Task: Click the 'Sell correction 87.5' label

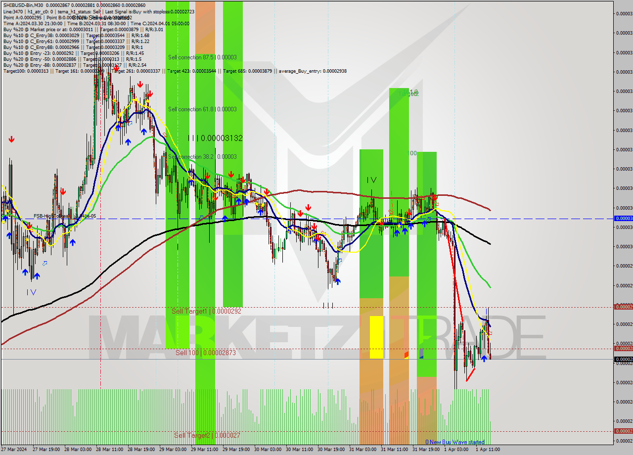Action: 202,57
